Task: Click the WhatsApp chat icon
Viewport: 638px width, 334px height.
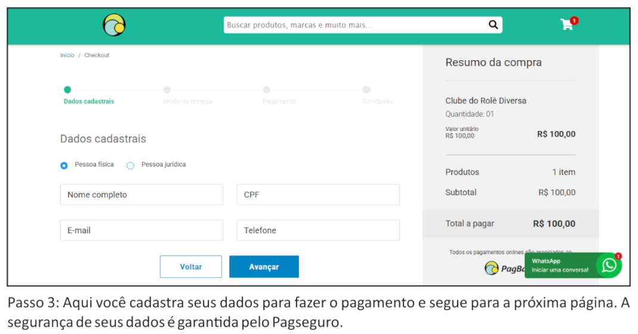Action: (x=609, y=265)
